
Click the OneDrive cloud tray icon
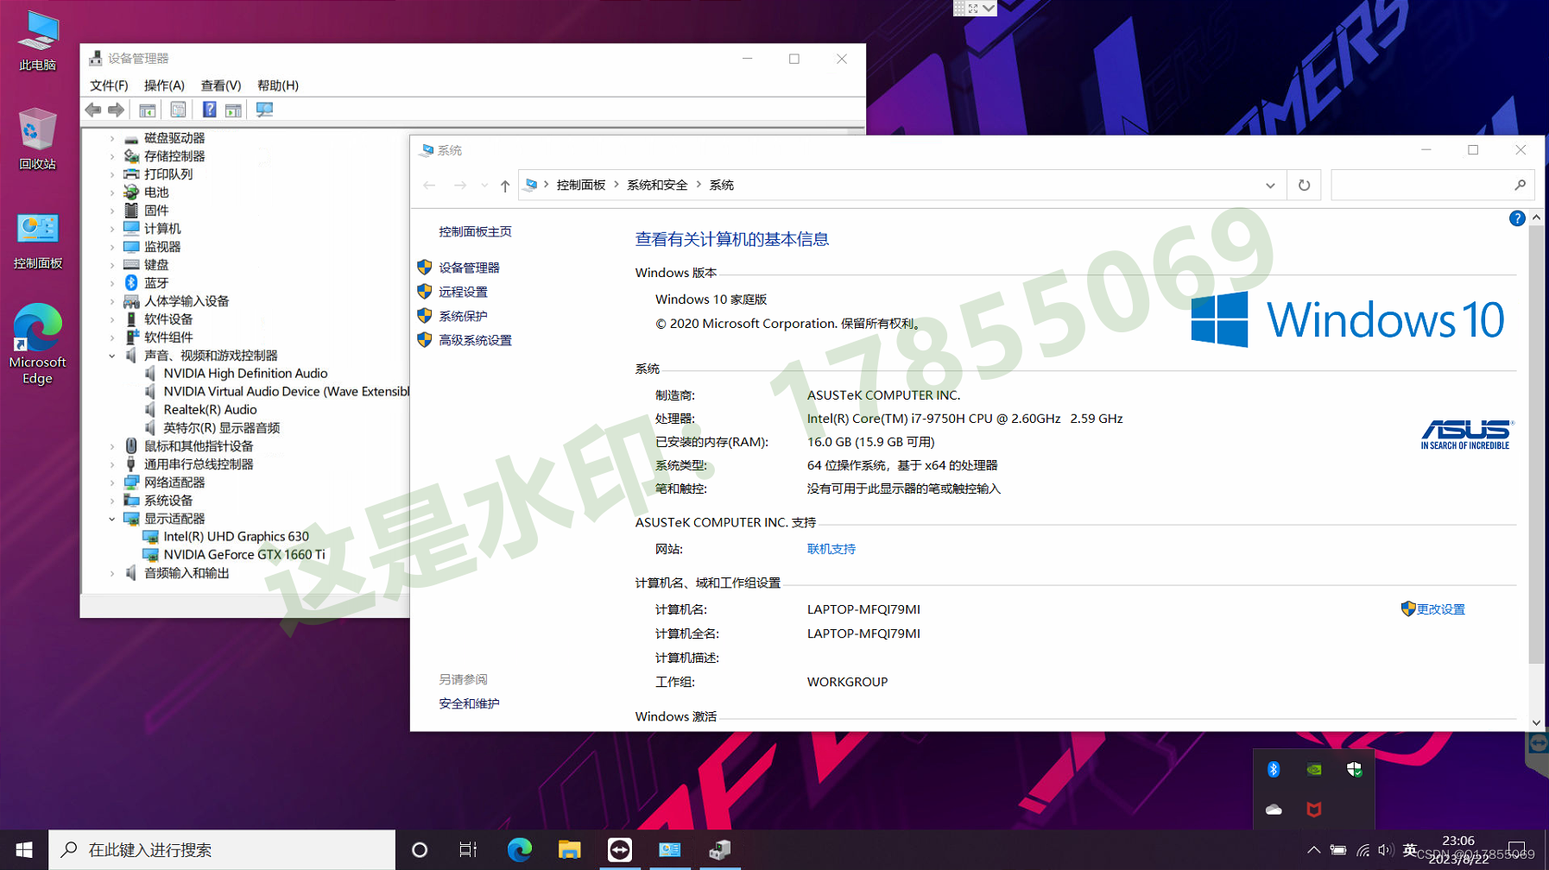pyautogui.click(x=1274, y=810)
